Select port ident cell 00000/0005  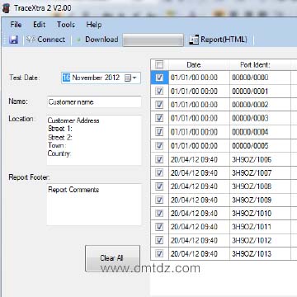[x=260, y=145]
